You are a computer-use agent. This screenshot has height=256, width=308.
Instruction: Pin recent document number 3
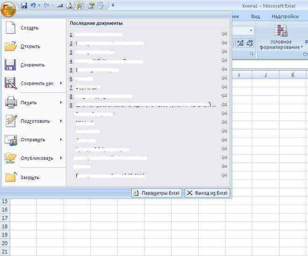[224, 52]
